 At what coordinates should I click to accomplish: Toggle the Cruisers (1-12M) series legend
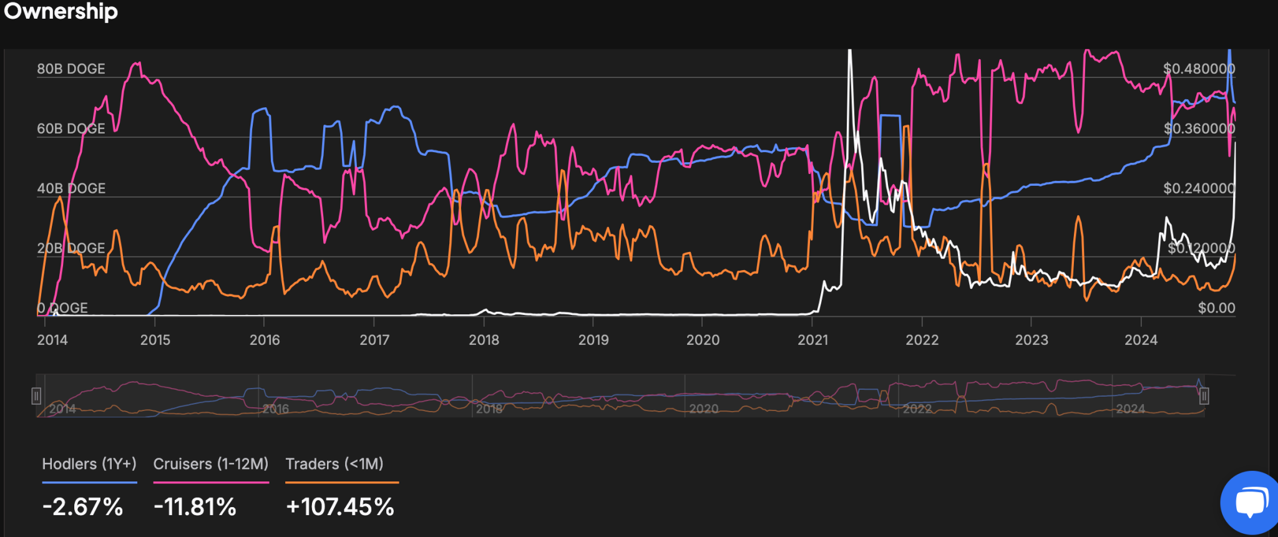tap(211, 464)
